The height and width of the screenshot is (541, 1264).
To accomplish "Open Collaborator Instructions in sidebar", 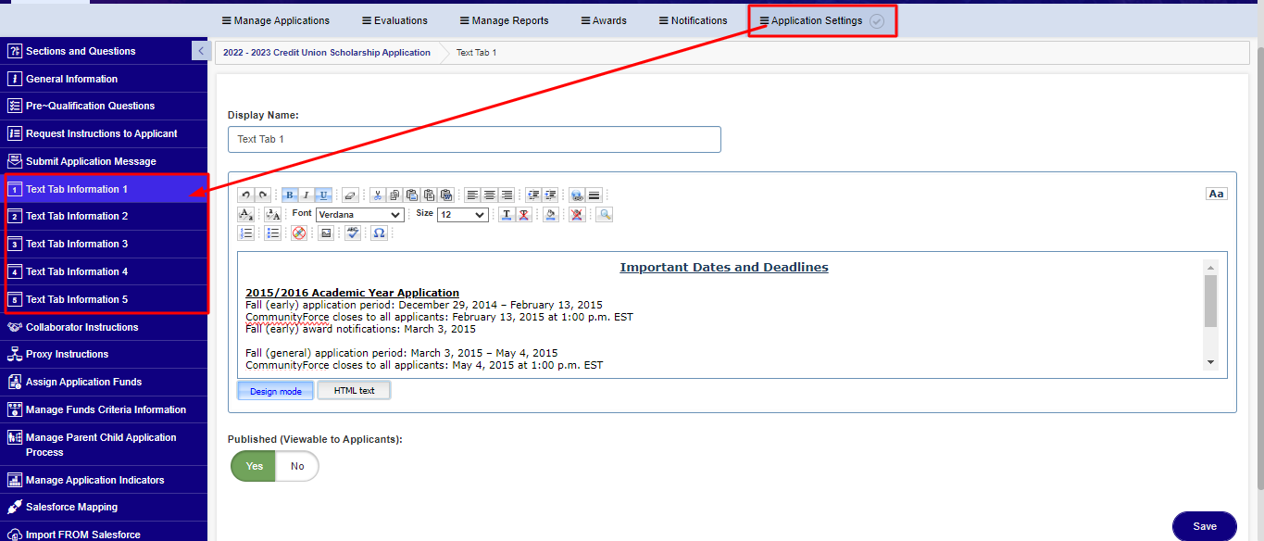I will tap(104, 327).
